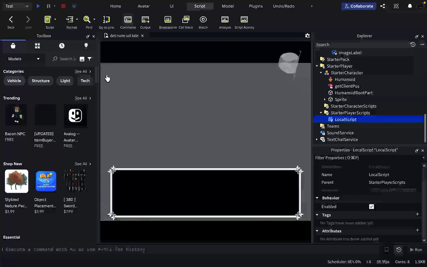Click command bar history icon

[x=399, y=249]
